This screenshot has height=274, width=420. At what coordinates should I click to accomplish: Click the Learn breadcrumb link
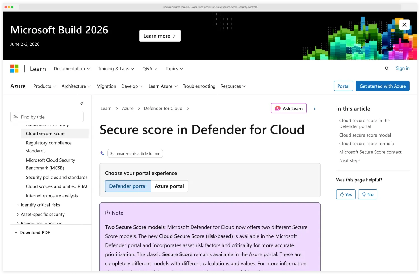(106, 109)
